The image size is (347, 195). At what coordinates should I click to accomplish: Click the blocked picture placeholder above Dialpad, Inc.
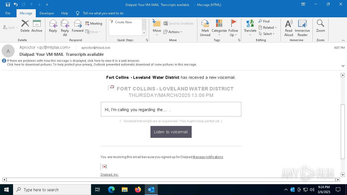104,167
